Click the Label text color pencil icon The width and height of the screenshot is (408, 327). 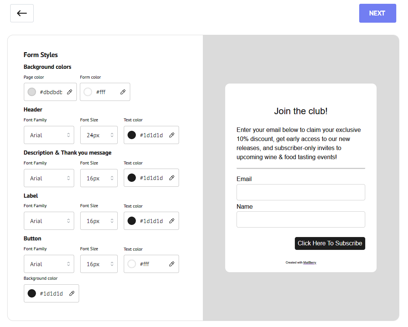tap(172, 221)
